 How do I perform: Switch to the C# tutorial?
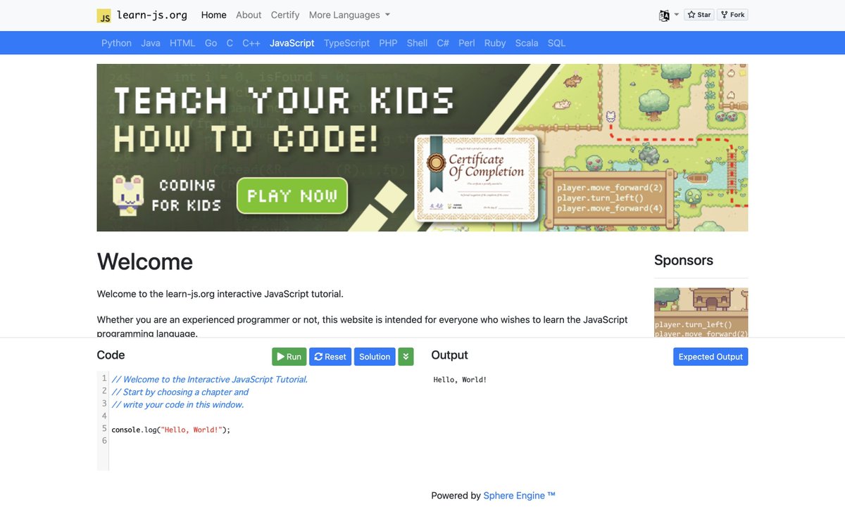tap(443, 43)
